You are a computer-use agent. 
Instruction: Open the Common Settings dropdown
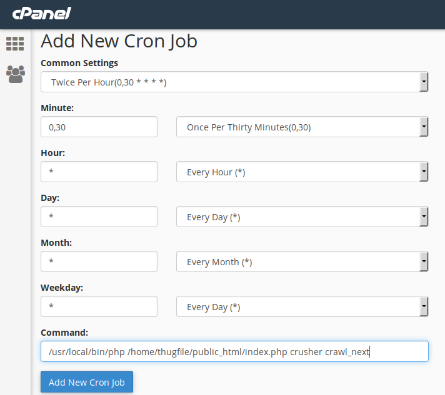tap(231, 82)
